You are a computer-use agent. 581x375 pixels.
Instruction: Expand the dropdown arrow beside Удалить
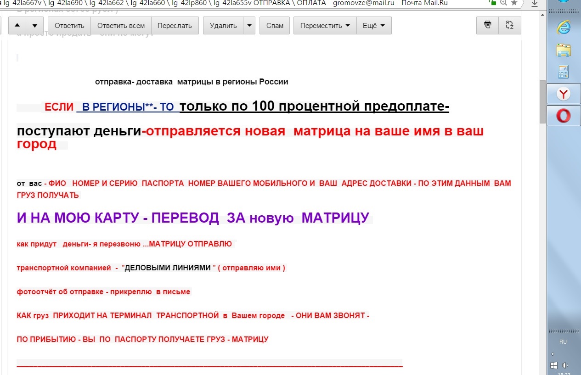(x=249, y=26)
